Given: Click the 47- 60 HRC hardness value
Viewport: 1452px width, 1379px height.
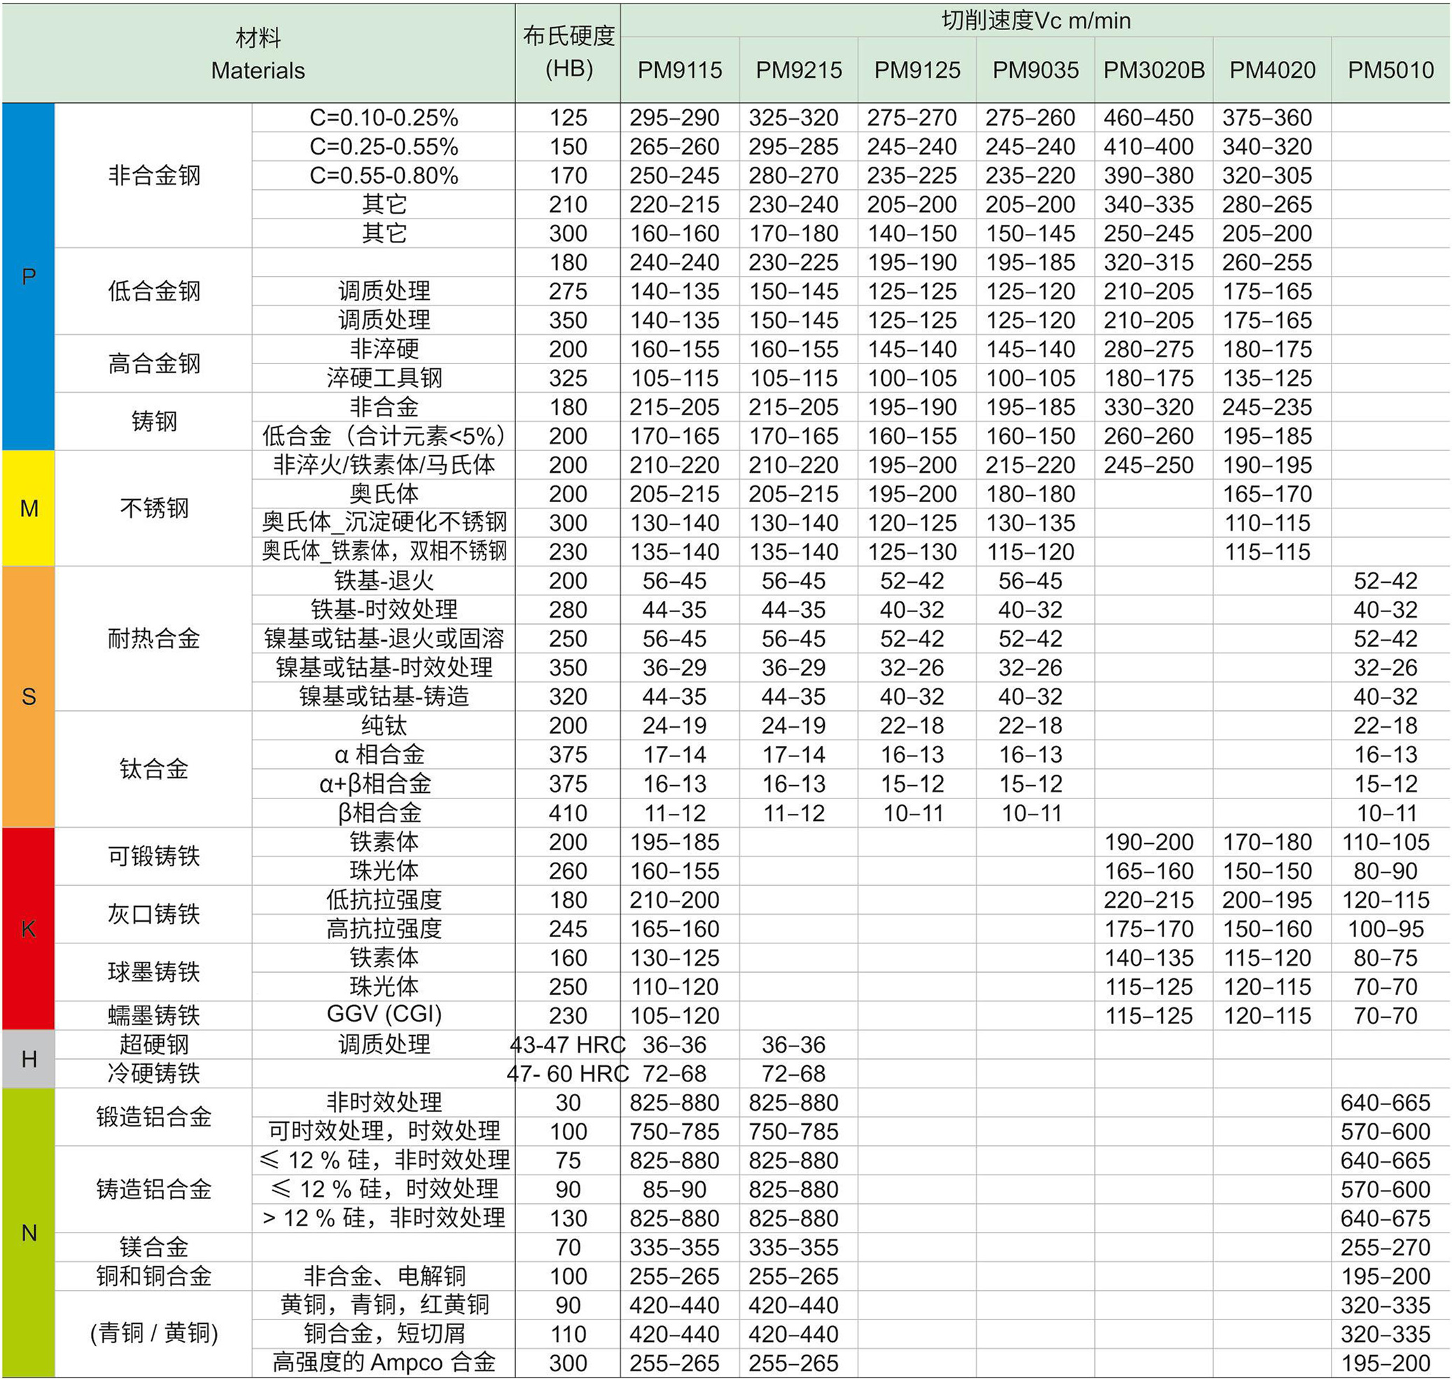Looking at the screenshot, I should [x=567, y=1073].
